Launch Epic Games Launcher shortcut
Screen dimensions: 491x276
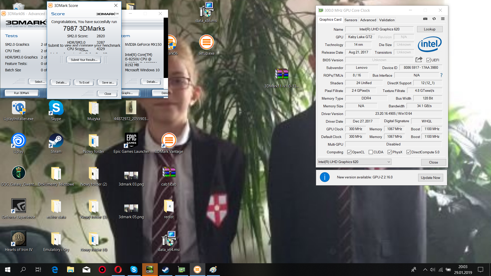point(131,143)
